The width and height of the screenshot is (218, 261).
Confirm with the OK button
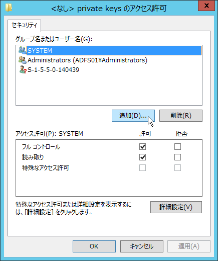coord(94,246)
